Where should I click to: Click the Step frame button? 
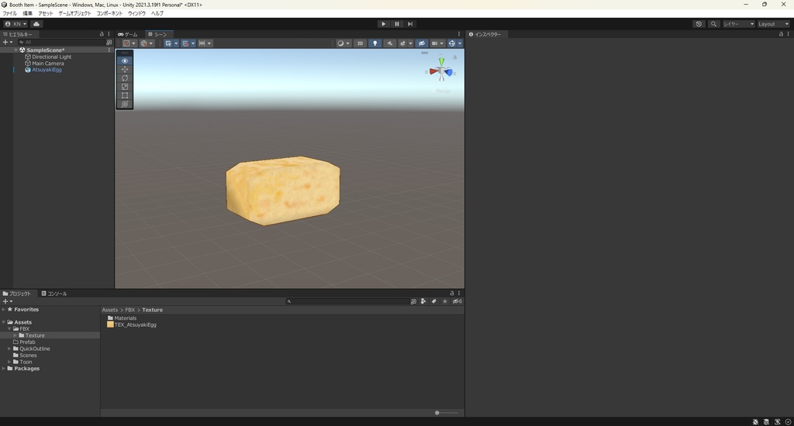point(410,24)
